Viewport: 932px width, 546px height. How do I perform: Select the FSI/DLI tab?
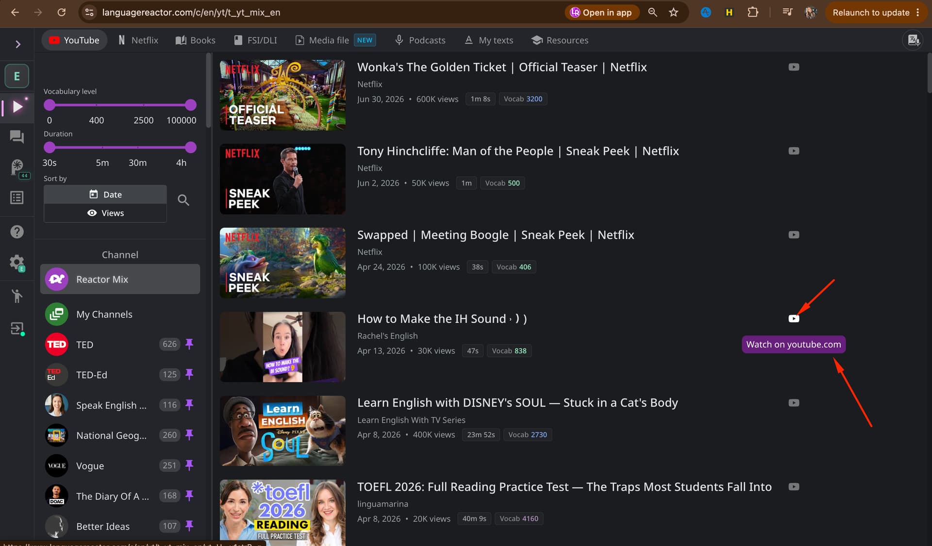[255, 40]
